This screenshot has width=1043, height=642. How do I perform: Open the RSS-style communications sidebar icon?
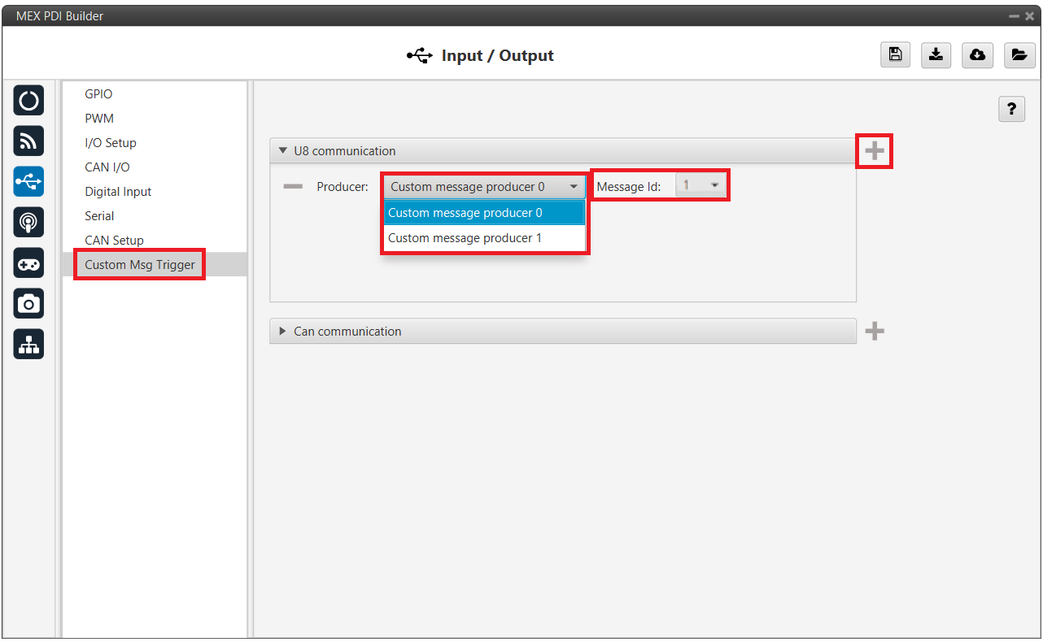click(x=28, y=141)
